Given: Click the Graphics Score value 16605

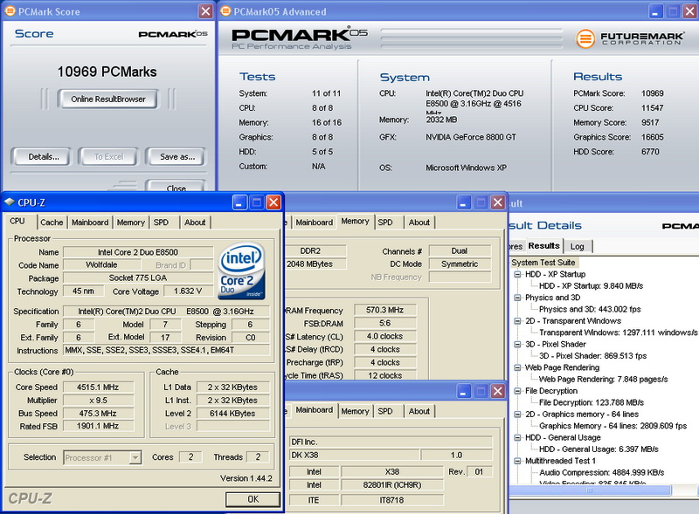Looking at the screenshot, I should point(652,137).
